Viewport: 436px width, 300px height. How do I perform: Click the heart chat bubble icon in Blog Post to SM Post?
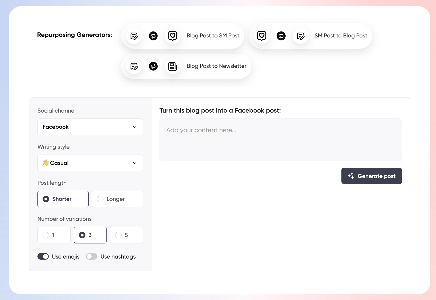tap(172, 36)
